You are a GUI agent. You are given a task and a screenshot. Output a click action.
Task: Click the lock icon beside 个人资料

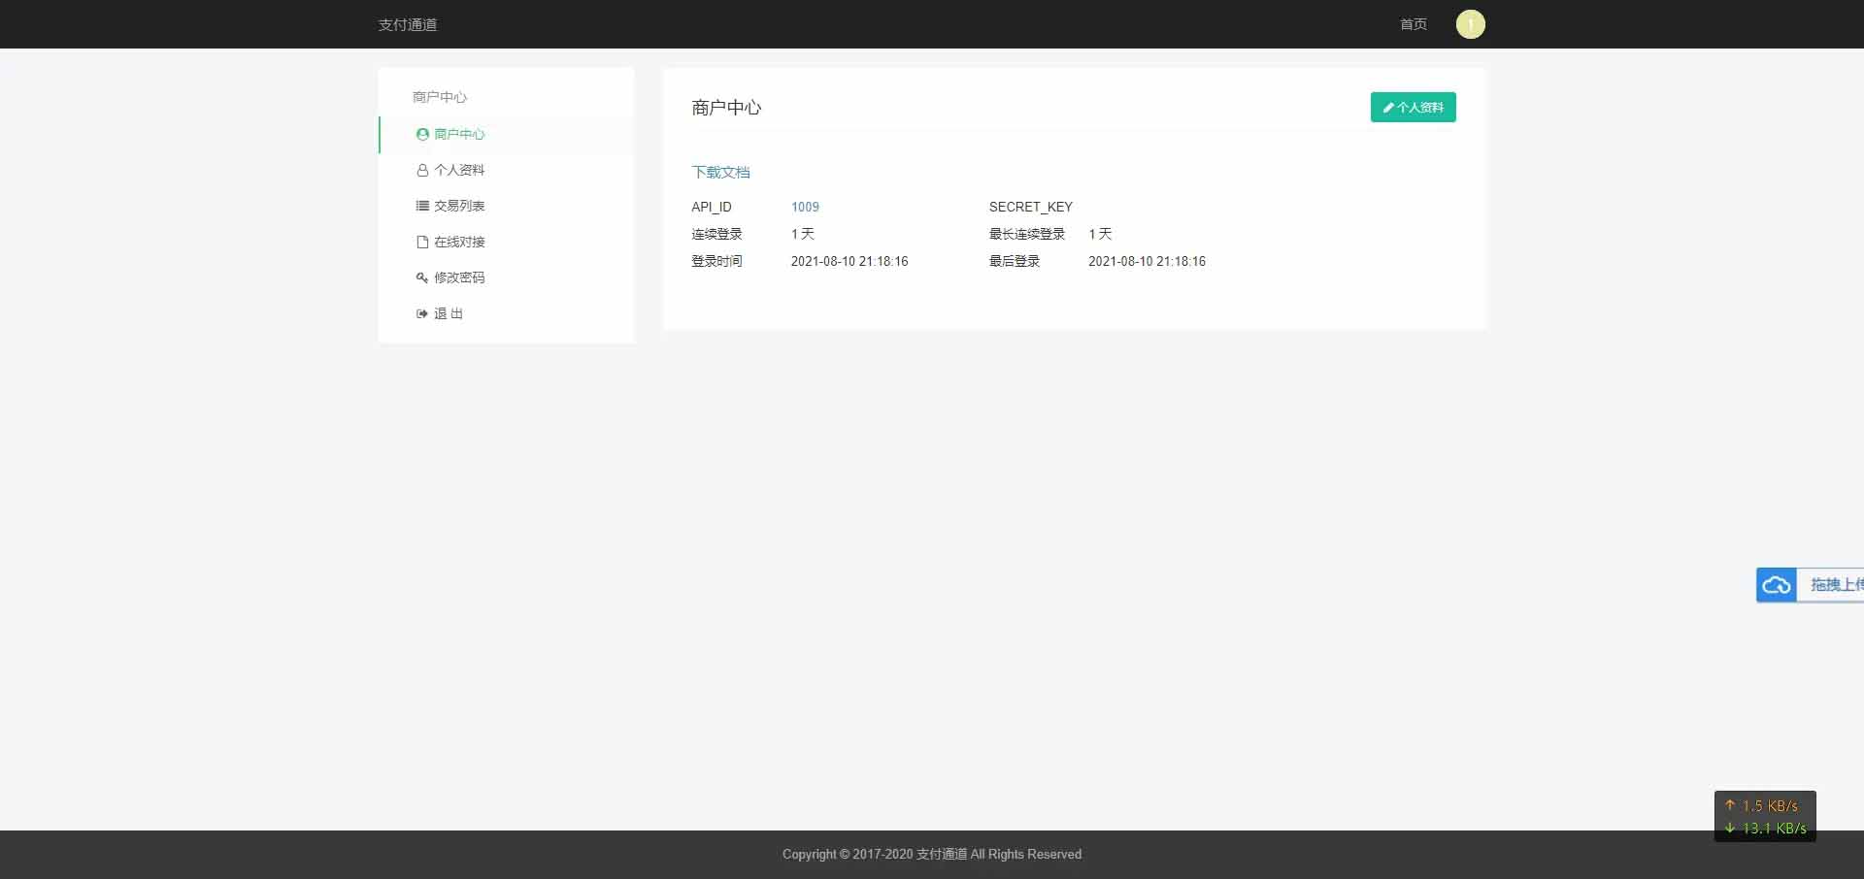pyautogui.click(x=421, y=170)
